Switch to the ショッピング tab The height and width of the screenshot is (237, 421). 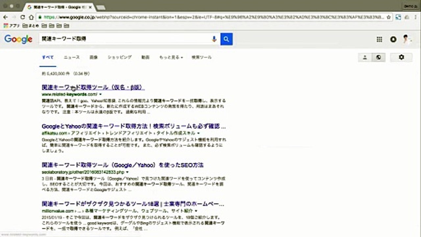120,57
